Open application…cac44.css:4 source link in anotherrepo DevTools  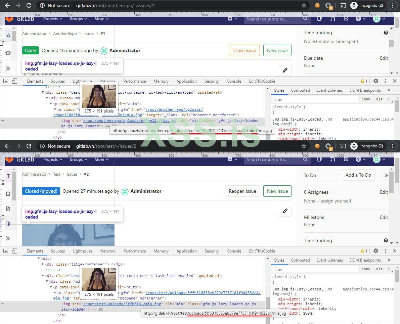point(368,119)
